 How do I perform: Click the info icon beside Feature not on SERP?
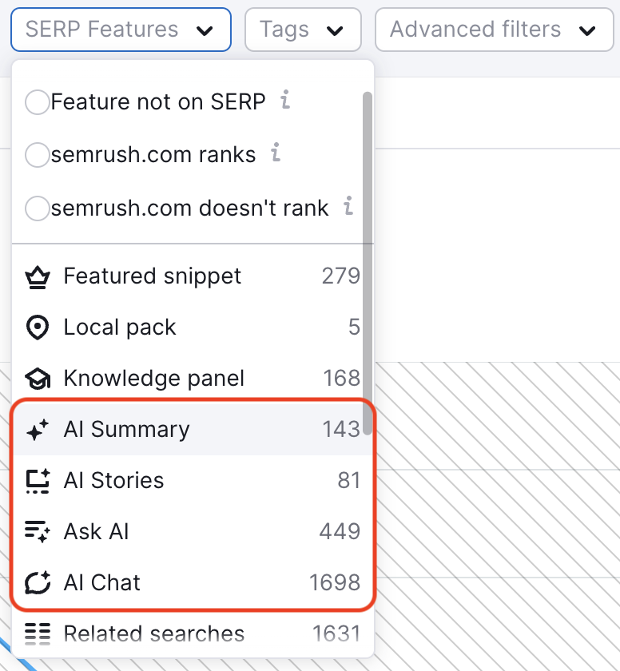pyautogui.click(x=284, y=101)
